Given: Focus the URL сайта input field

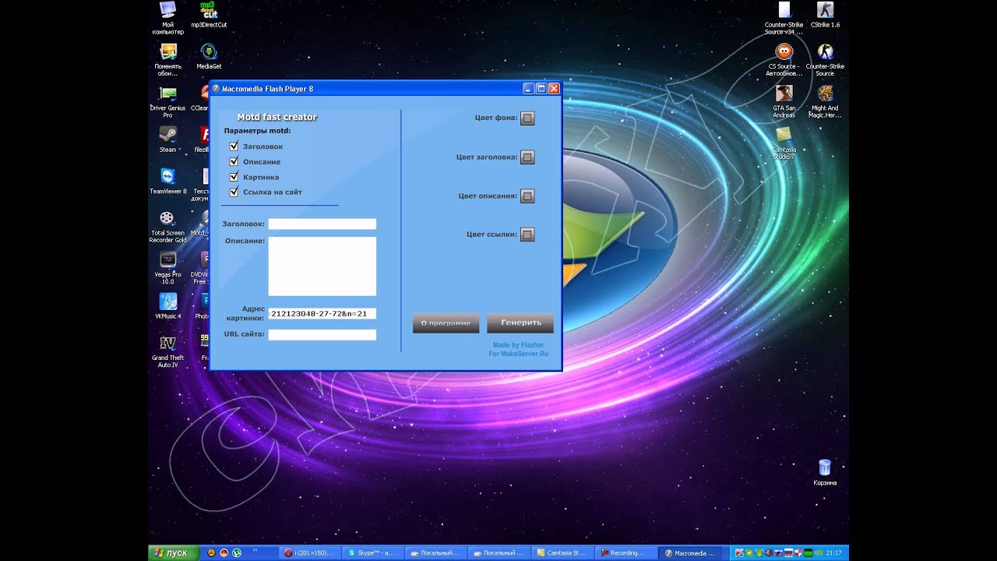Looking at the screenshot, I should 322,335.
